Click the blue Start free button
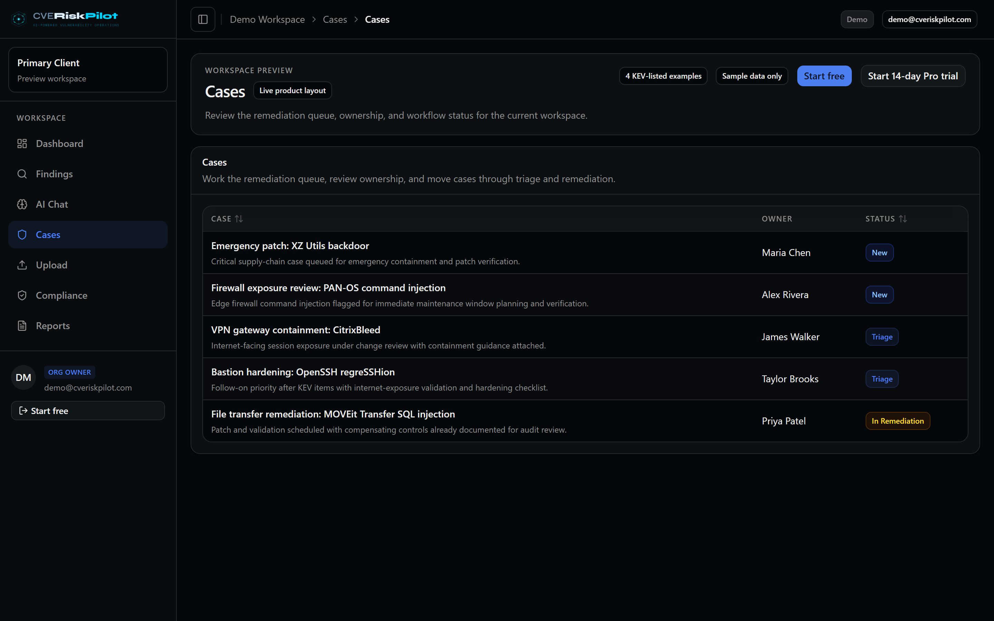The height and width of the screenshot is (621, 994). point(824,76)
